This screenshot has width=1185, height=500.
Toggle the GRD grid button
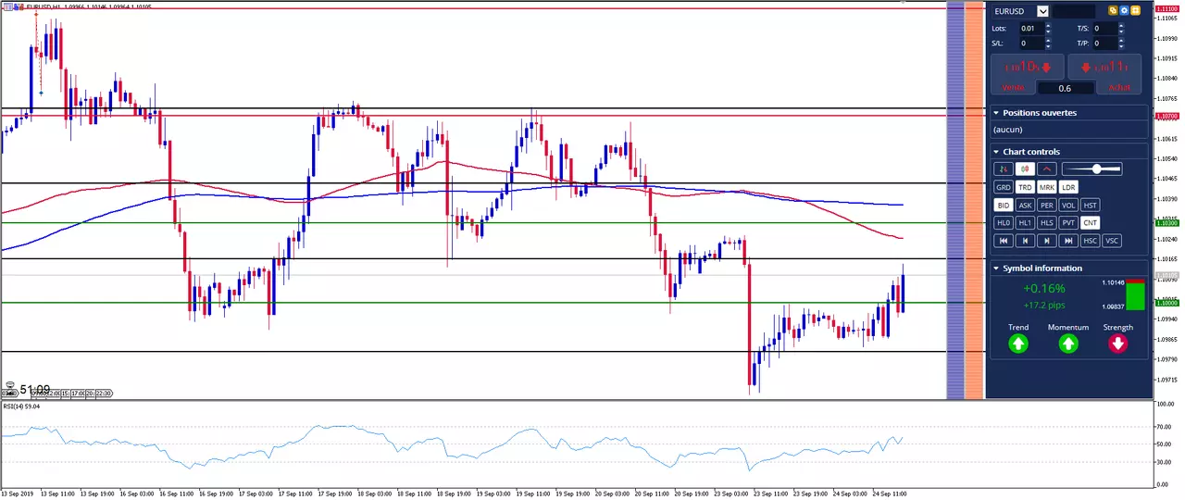click(x=1003, y=187)
